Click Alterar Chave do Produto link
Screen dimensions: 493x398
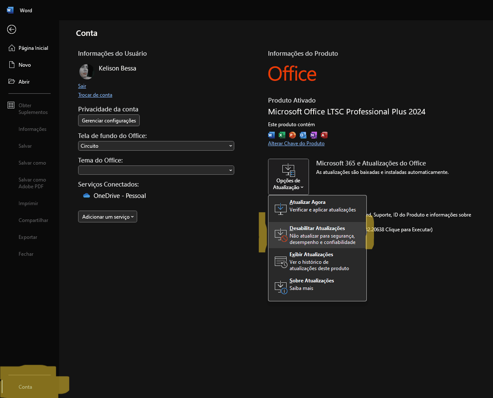(x=296, y=143)
